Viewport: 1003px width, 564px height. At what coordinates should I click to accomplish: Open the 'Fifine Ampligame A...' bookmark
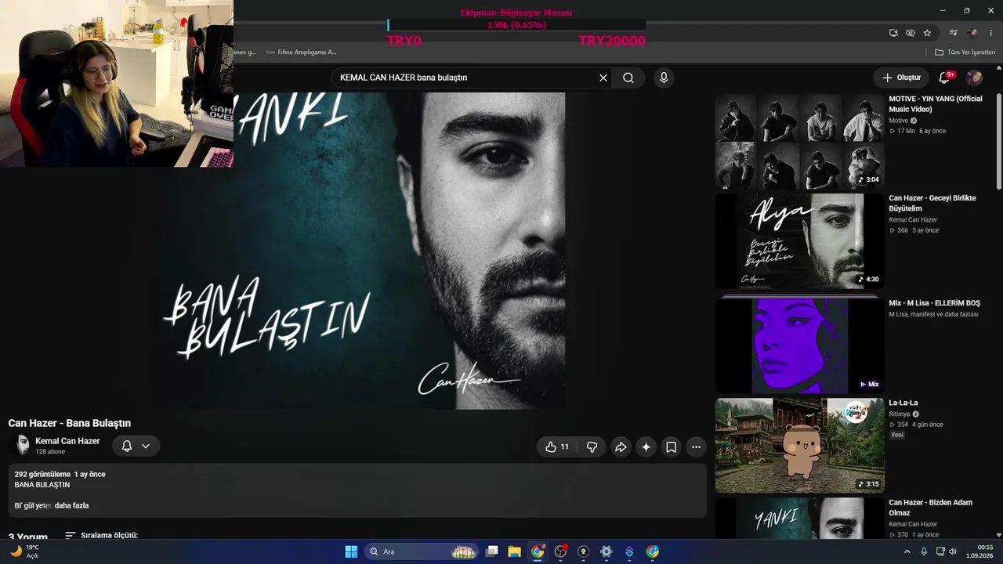[301, 52]
